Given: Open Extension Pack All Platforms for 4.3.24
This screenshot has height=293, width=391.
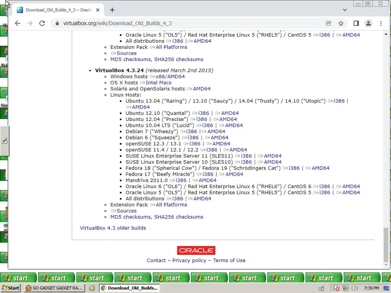Looking at the screenshot, I should [171, 205].
